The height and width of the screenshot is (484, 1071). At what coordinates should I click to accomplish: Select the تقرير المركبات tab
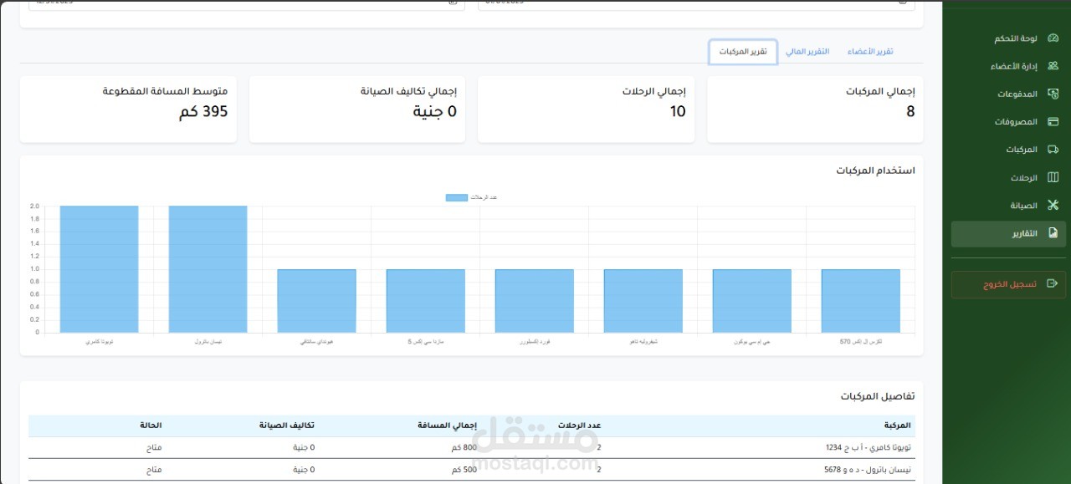[x=743, y=52]
